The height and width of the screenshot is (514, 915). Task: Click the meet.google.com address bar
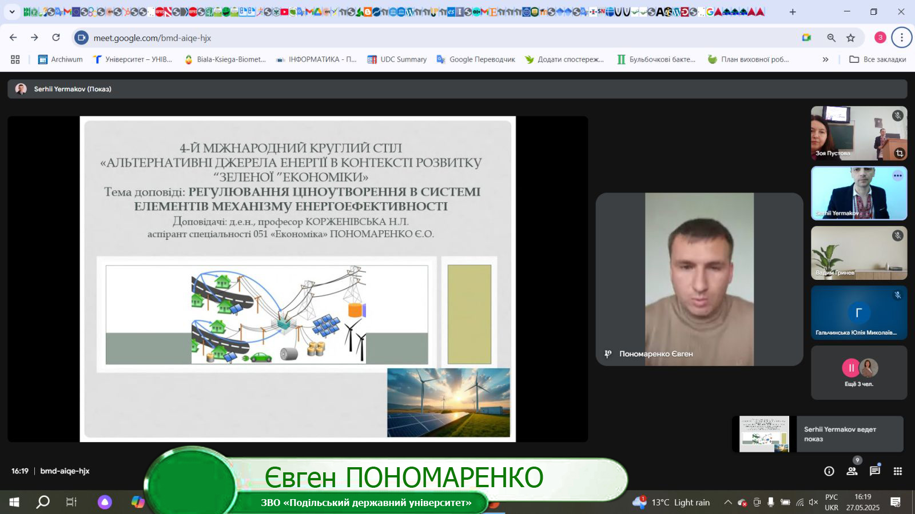click(400, 38)
